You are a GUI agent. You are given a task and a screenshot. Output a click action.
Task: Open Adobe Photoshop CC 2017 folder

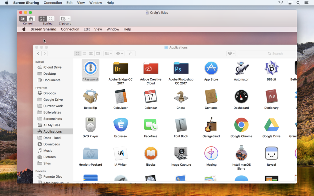[x=181, y=68]
